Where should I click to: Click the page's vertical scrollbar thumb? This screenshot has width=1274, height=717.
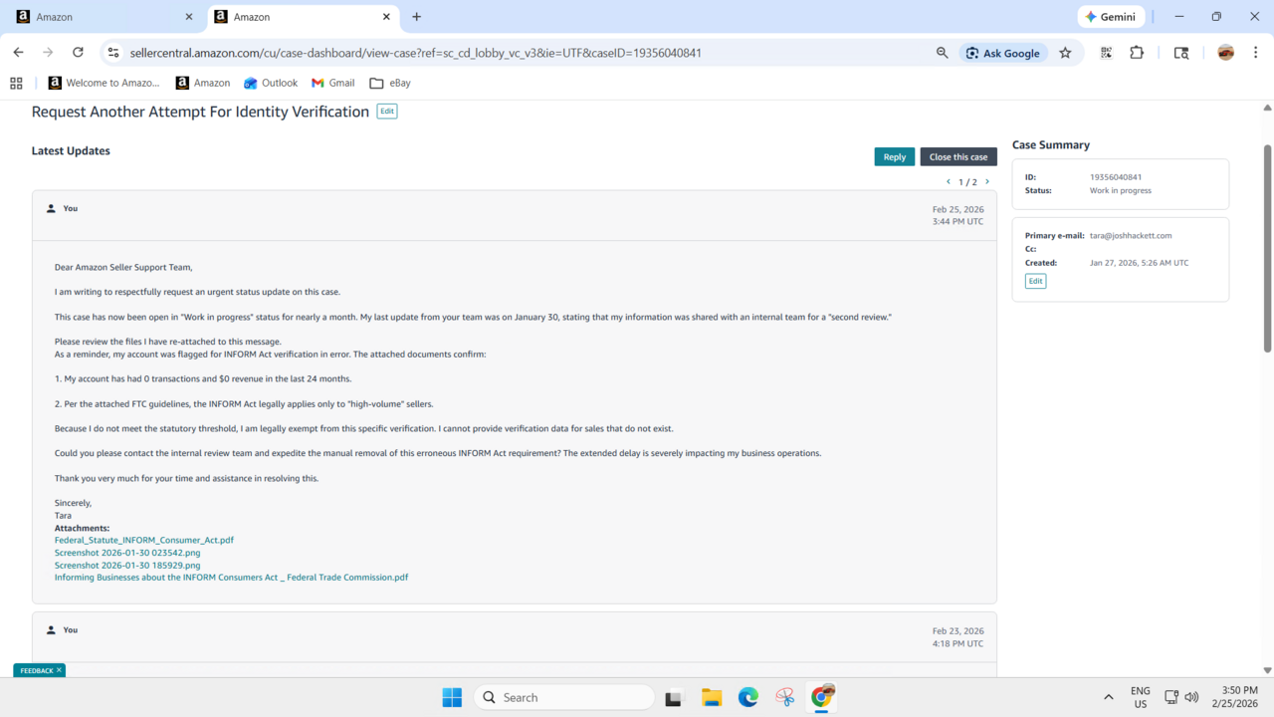pyautogui.click(x=1267, y=249)
